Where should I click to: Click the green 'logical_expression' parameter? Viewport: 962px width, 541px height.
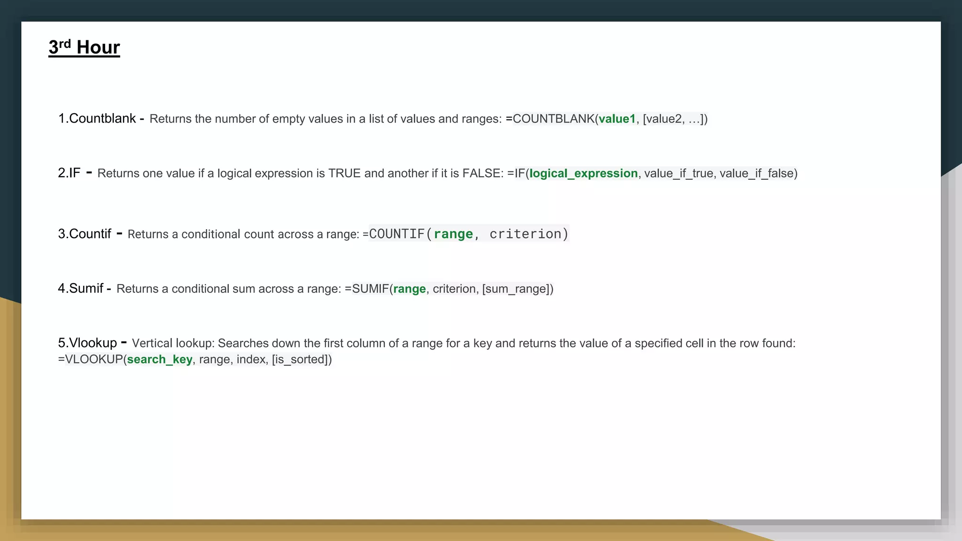coord(583,173)
